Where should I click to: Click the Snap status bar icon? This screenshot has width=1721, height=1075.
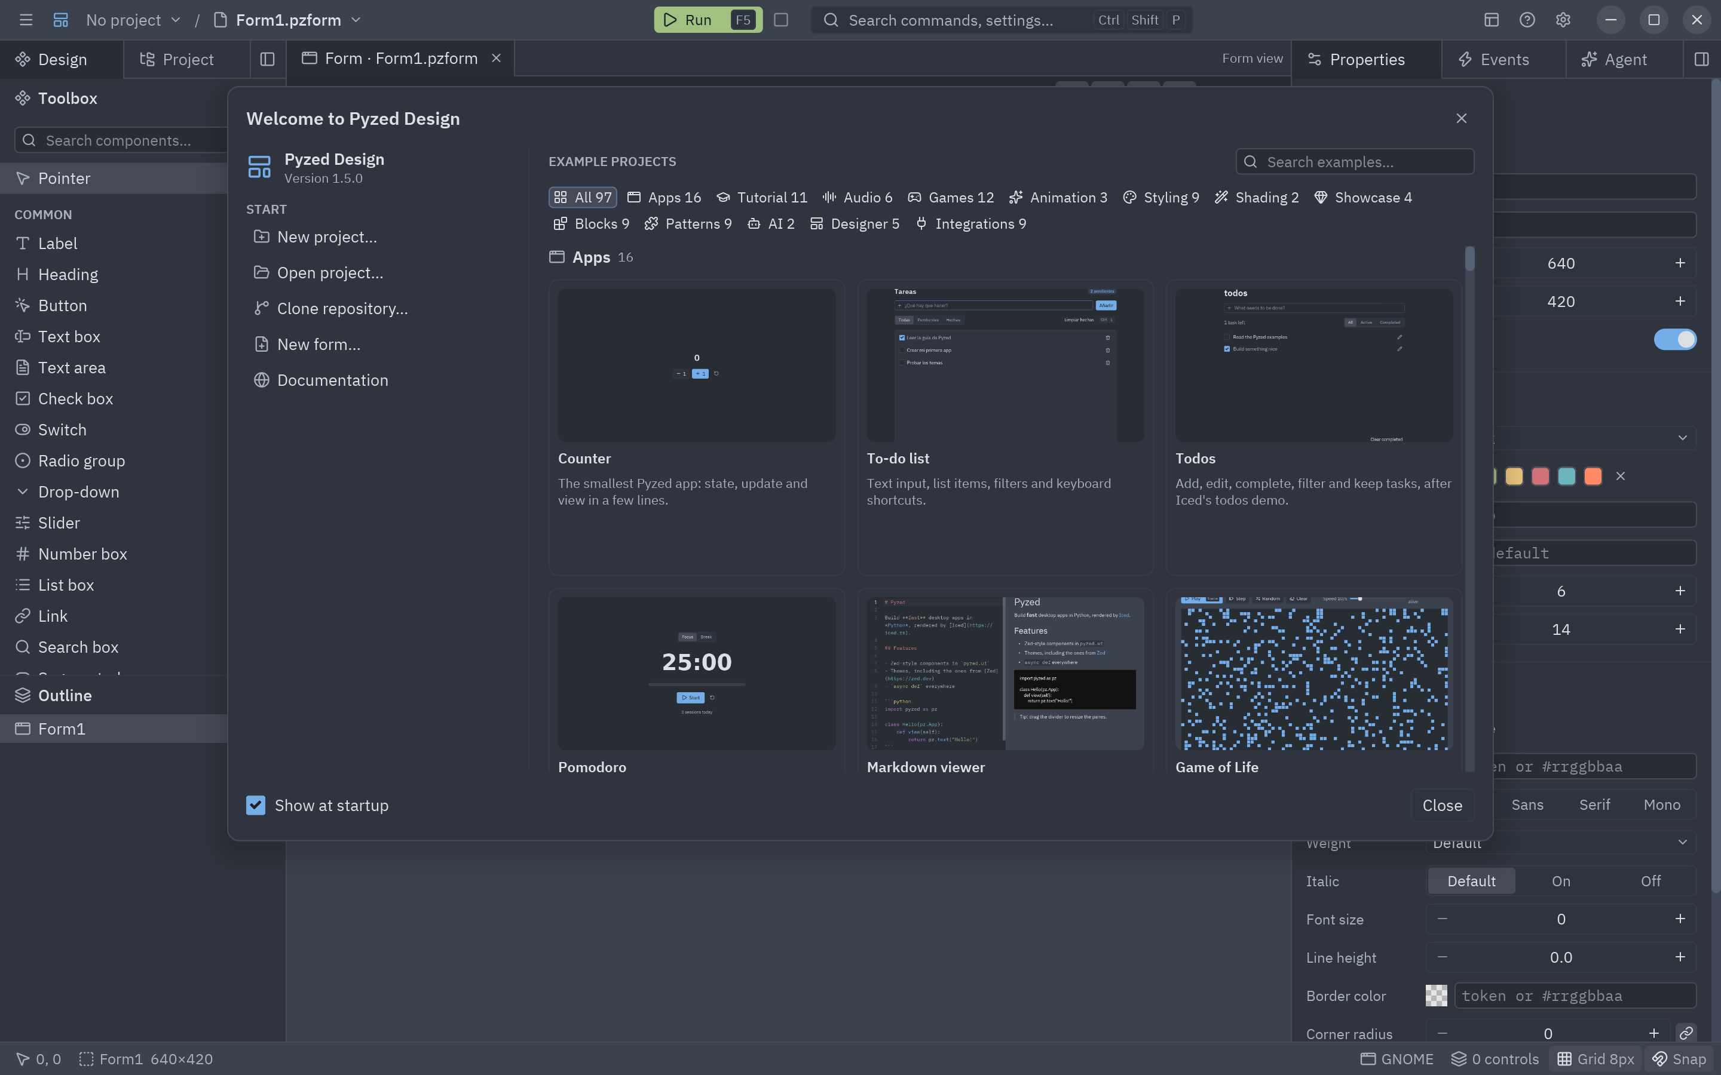coord(1679,1059)
